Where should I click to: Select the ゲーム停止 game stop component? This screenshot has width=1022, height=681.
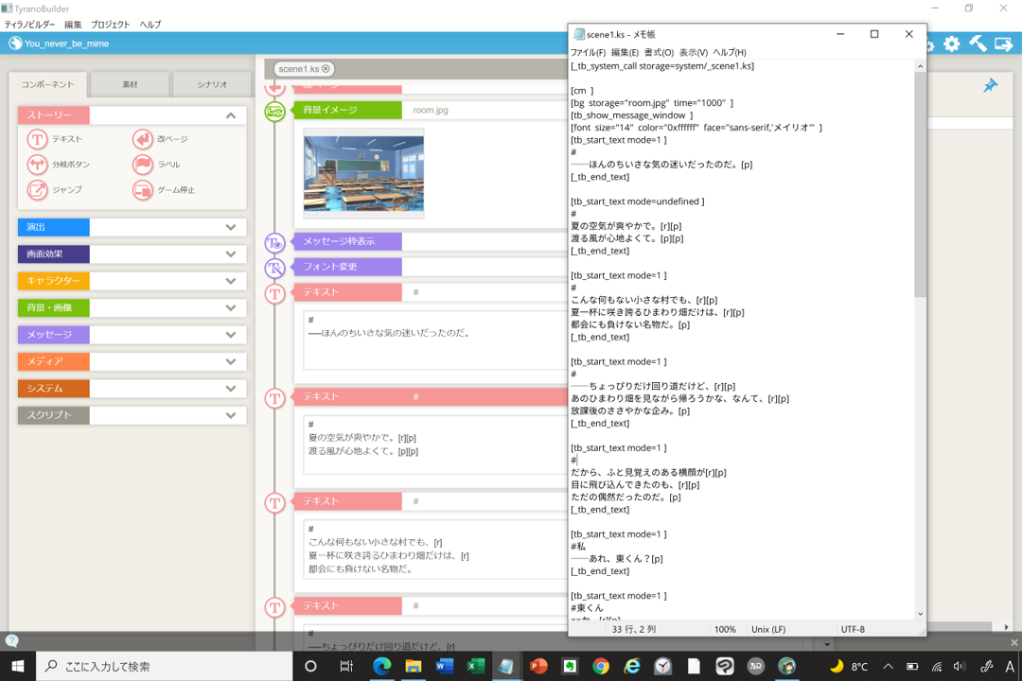coord(142,190)
